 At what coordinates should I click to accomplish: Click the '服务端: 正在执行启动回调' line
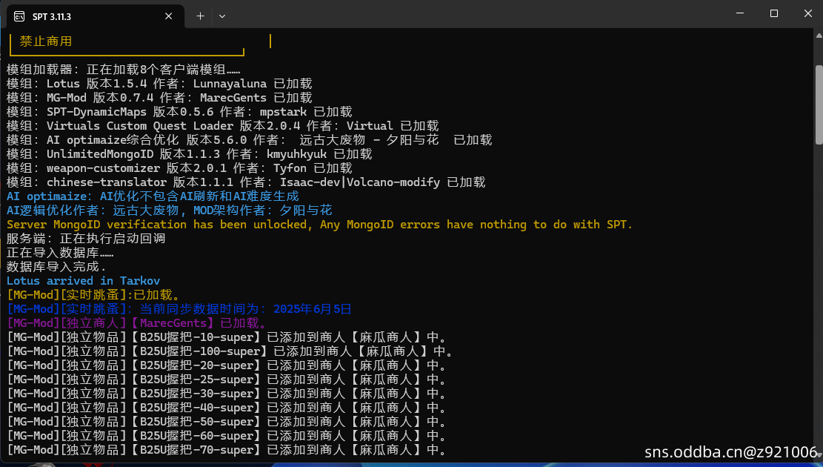[85, 239]
